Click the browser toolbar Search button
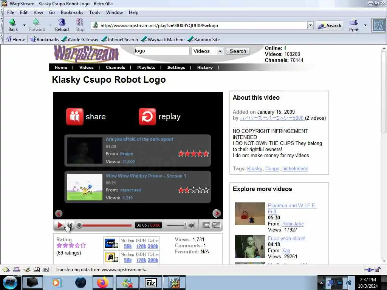 pyautogui.click(x=330, y=25)
